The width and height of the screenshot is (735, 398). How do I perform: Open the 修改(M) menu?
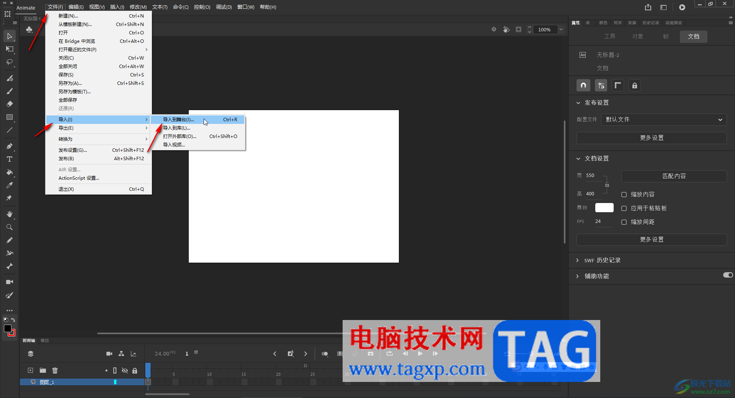[x=138, y=7]
